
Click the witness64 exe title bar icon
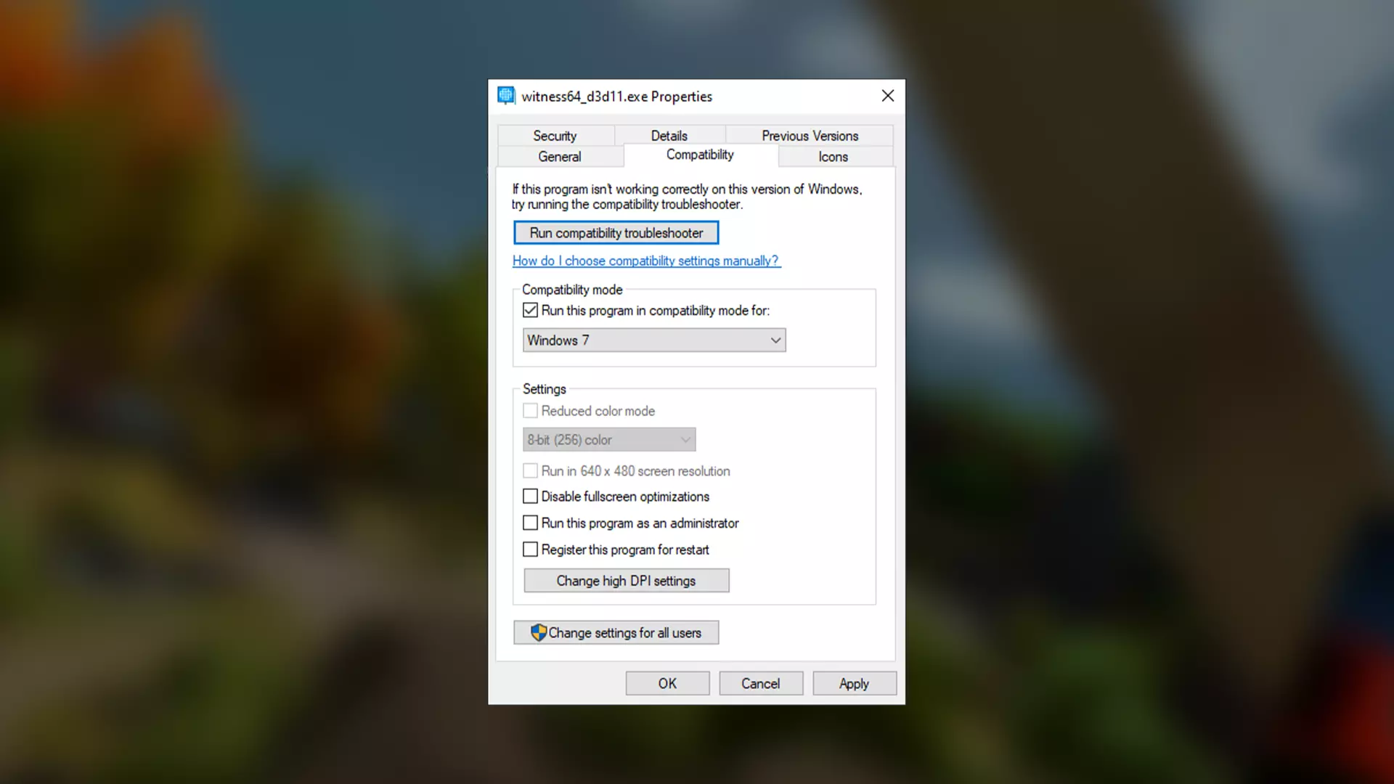(506, 96)
